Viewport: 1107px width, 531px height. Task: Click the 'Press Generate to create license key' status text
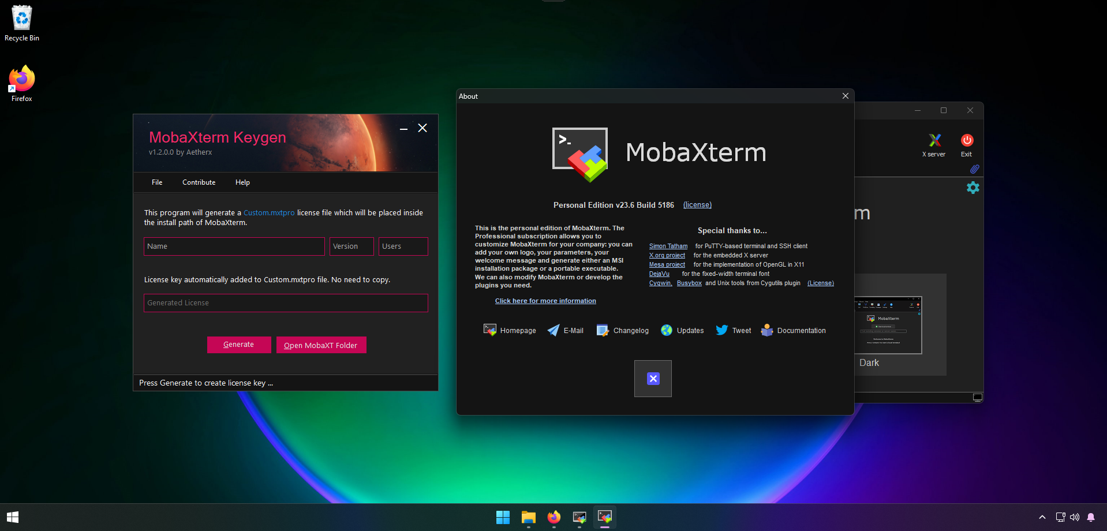click(206, 383)
